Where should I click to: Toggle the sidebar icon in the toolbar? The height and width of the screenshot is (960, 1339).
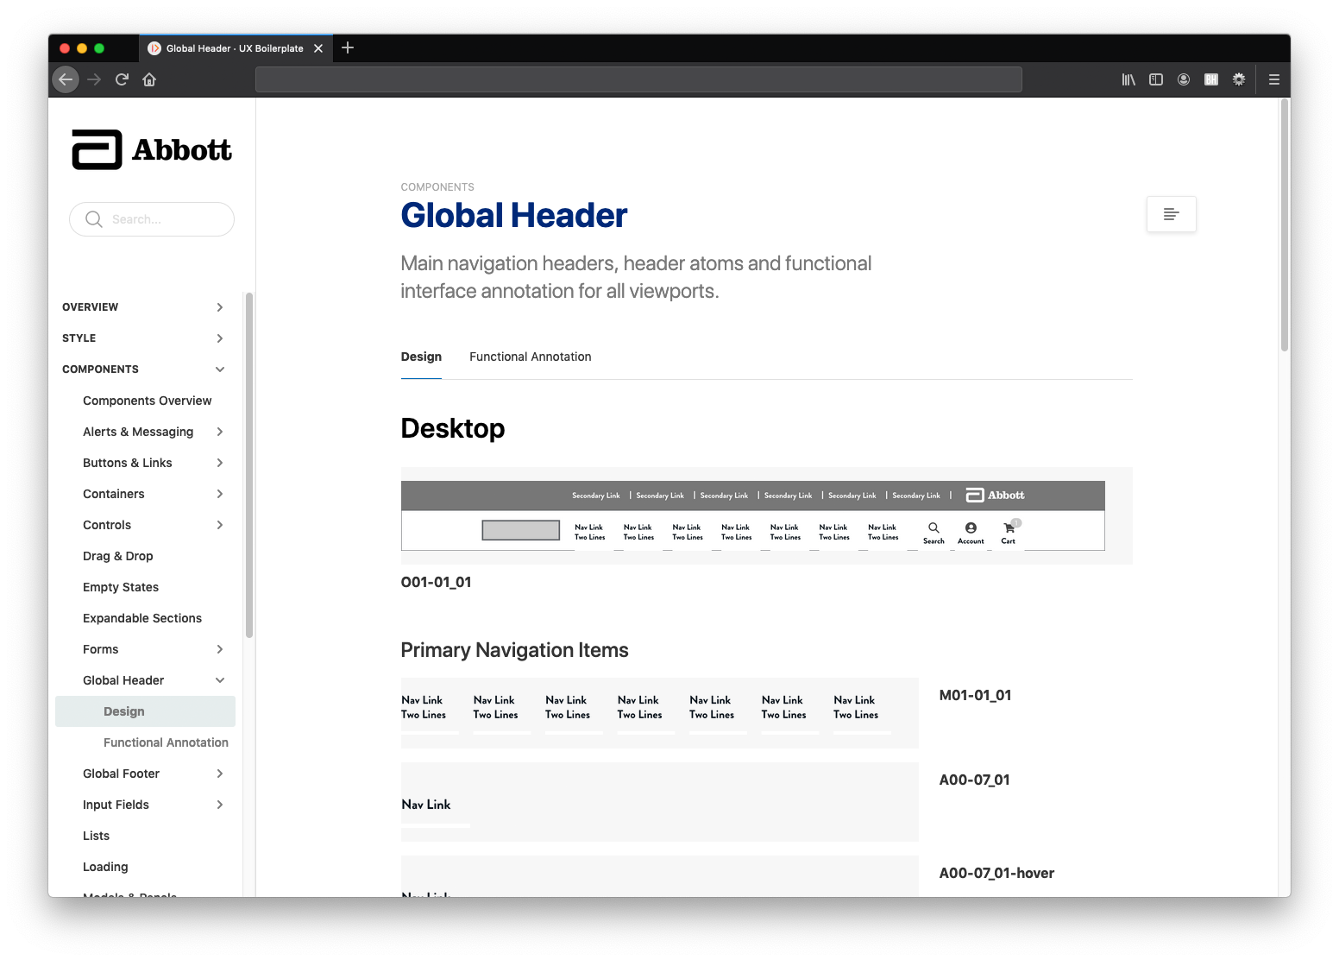tap(1155, 79)
